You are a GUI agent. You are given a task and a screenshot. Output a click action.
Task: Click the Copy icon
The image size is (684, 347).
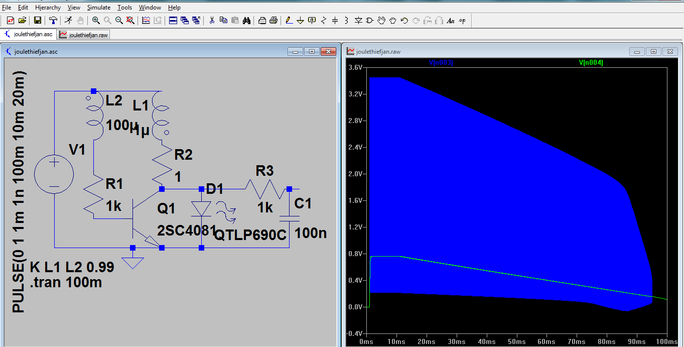pyautogui.click(x=223, y=21)
